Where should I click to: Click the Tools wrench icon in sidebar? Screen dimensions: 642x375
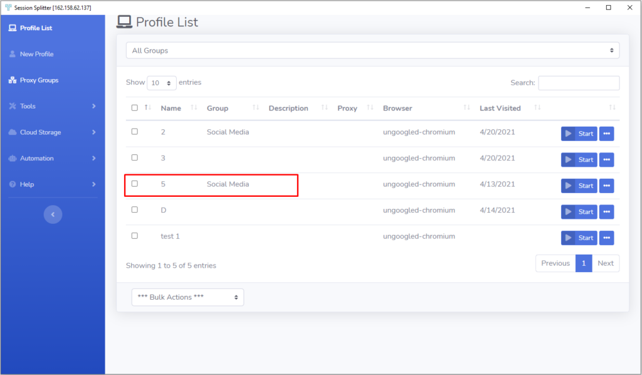[x=13, y=106]
